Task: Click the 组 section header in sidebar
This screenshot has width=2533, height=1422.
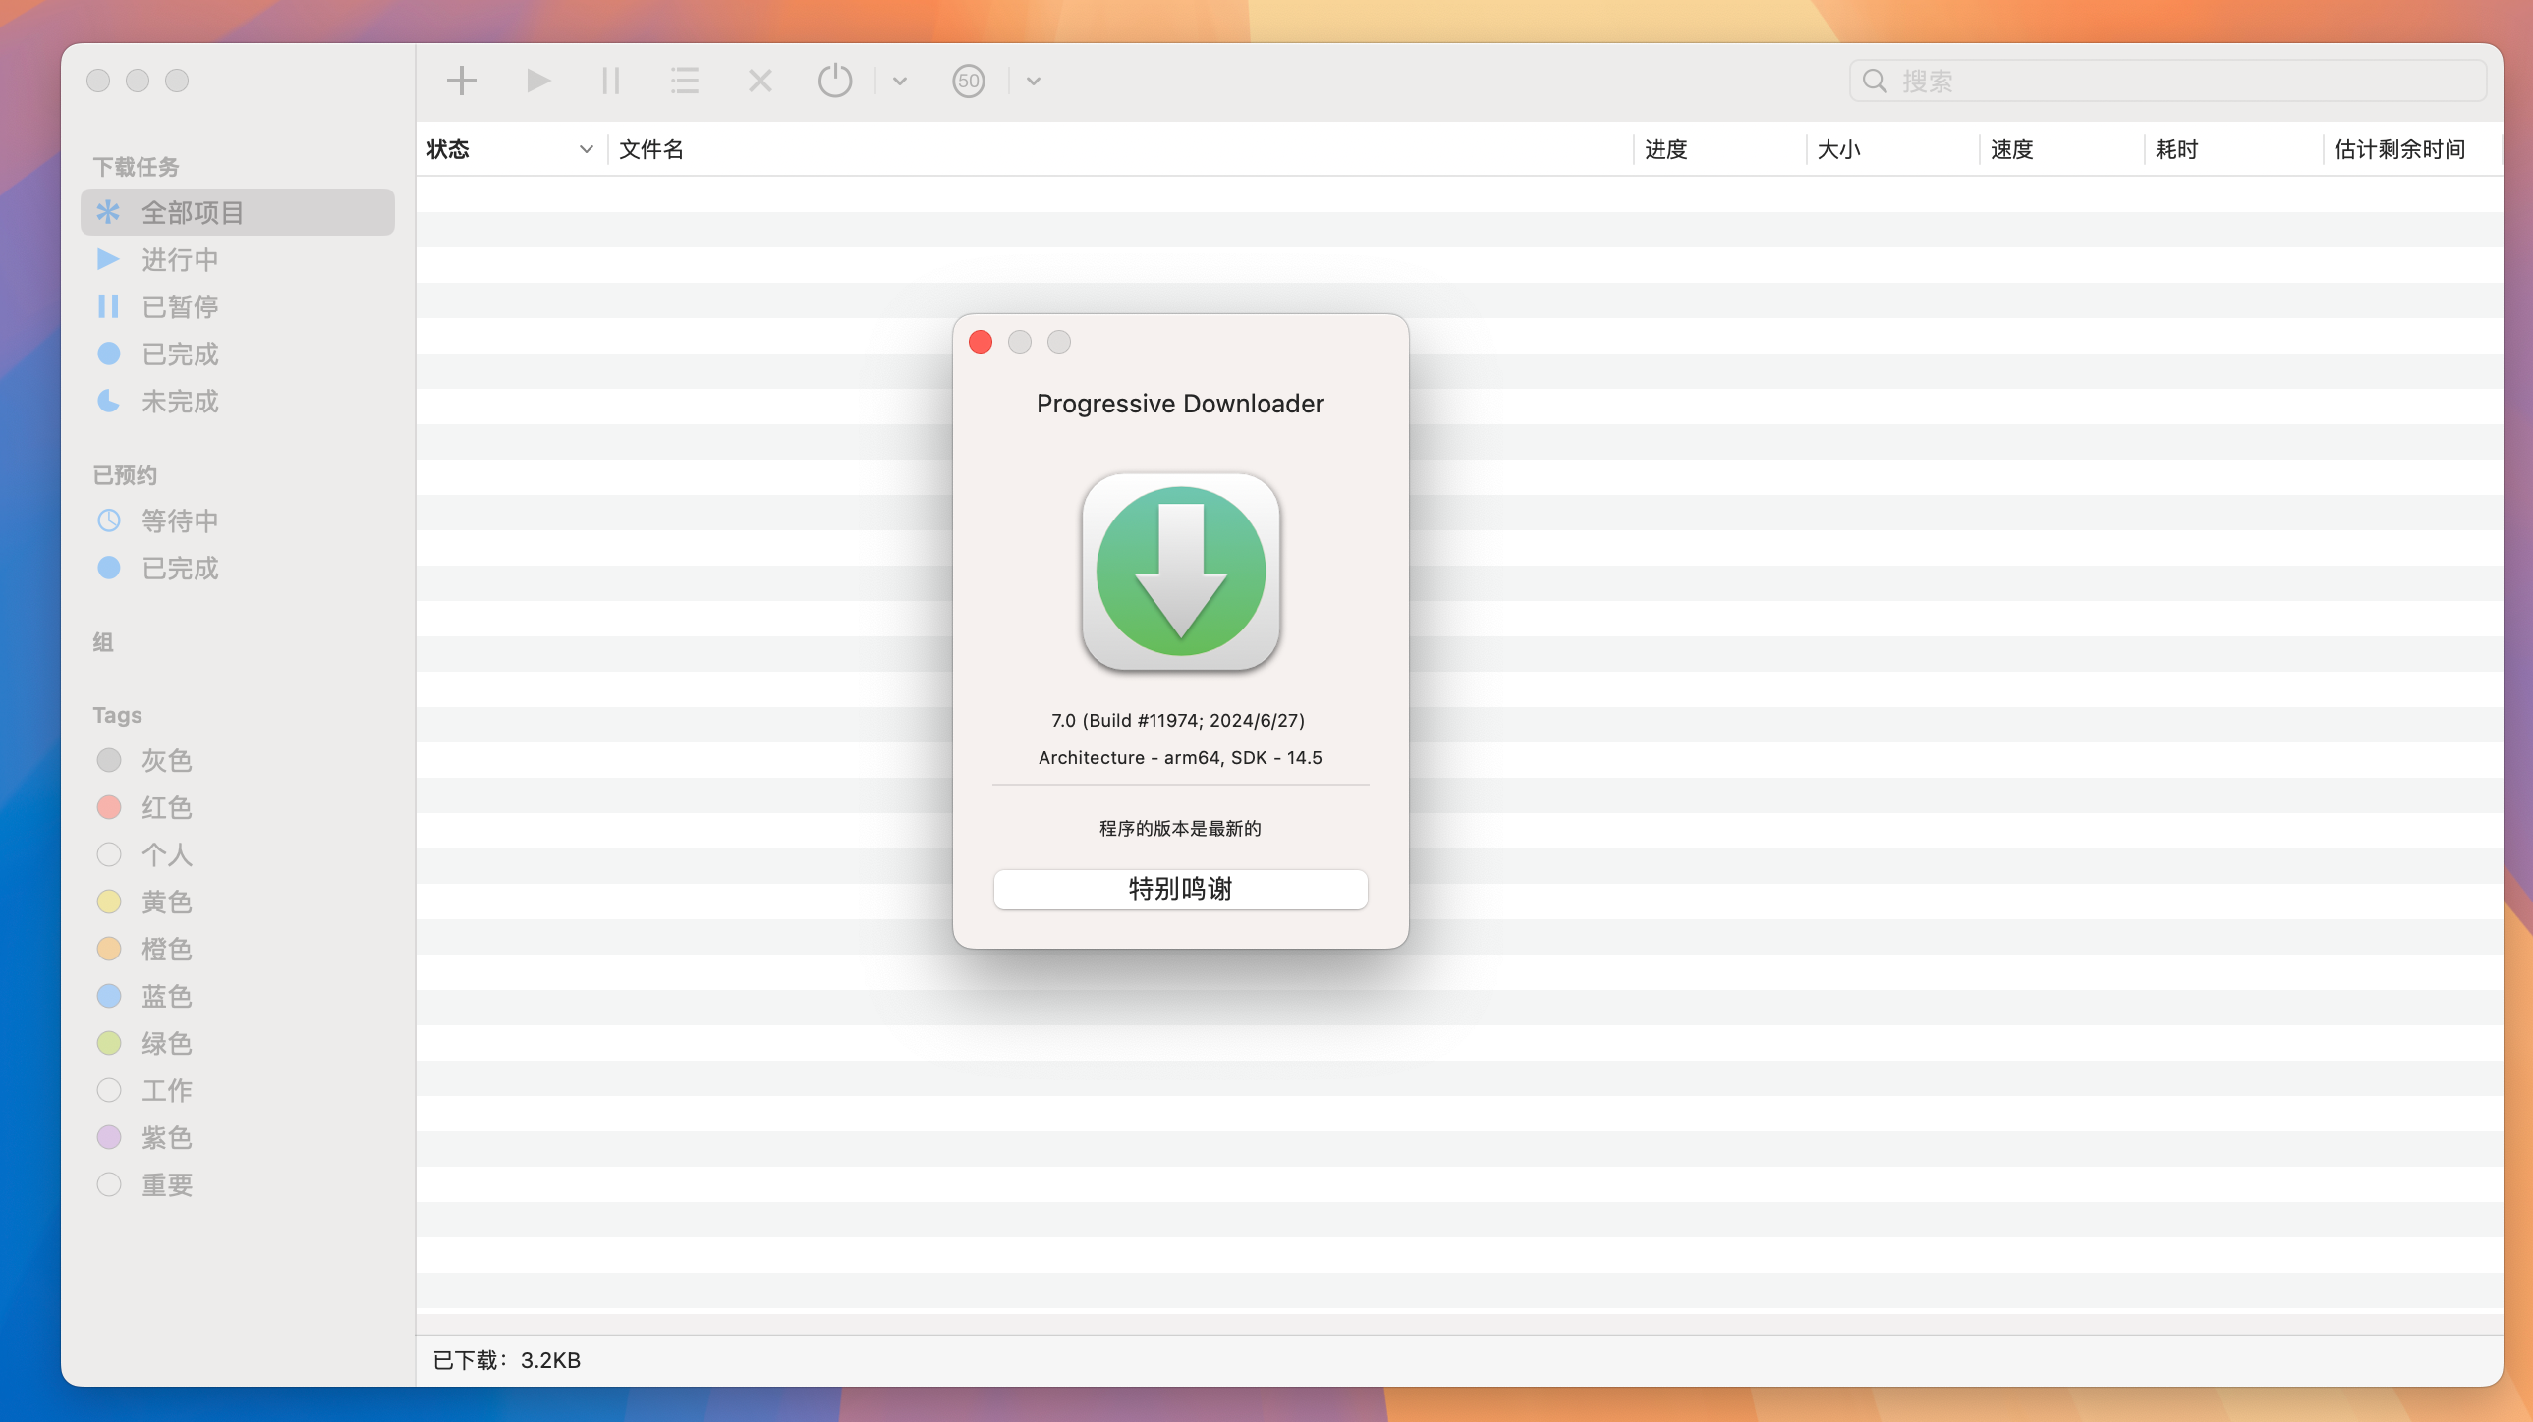Action: pyautogui.click(x=103, y=642)
